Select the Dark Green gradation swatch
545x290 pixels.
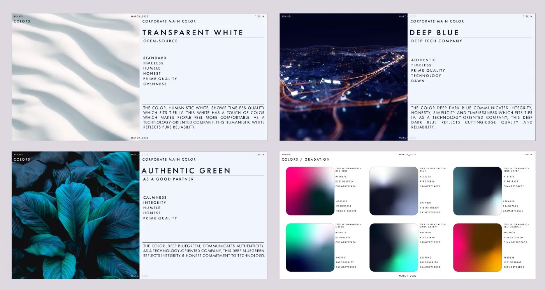coord(394,248)
